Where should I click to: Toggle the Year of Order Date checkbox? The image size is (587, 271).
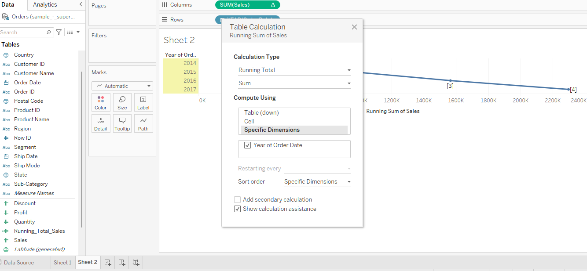(247, 145)
